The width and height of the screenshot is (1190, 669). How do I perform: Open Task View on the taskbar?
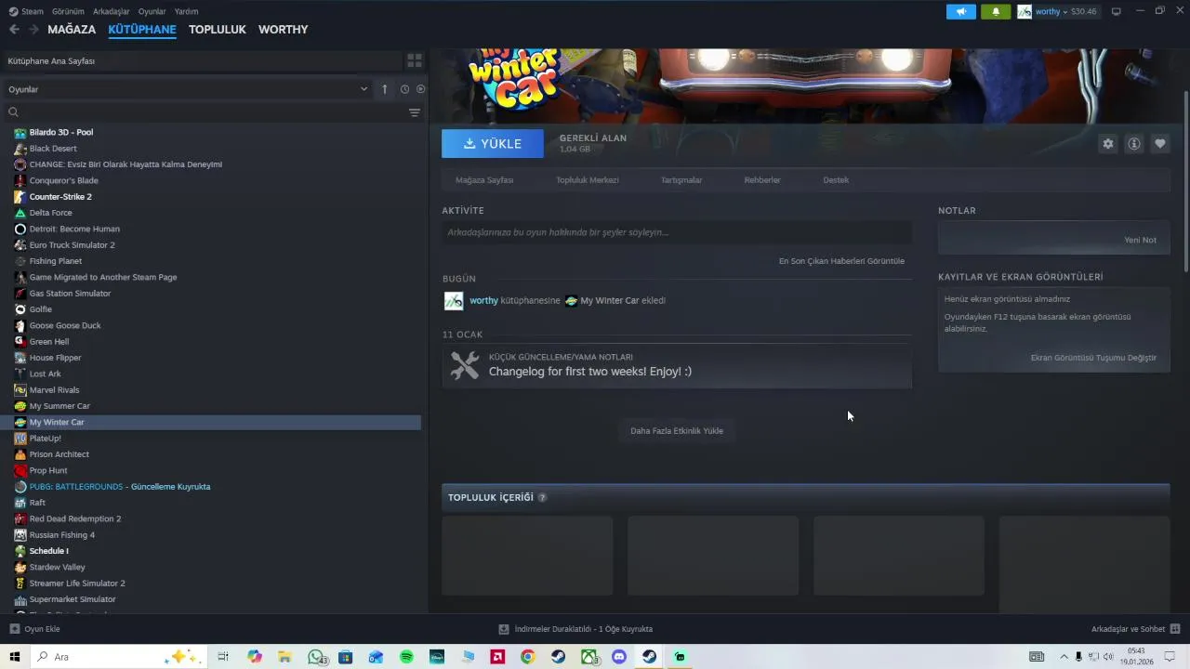pyautogui.click(x=223, y=657)
